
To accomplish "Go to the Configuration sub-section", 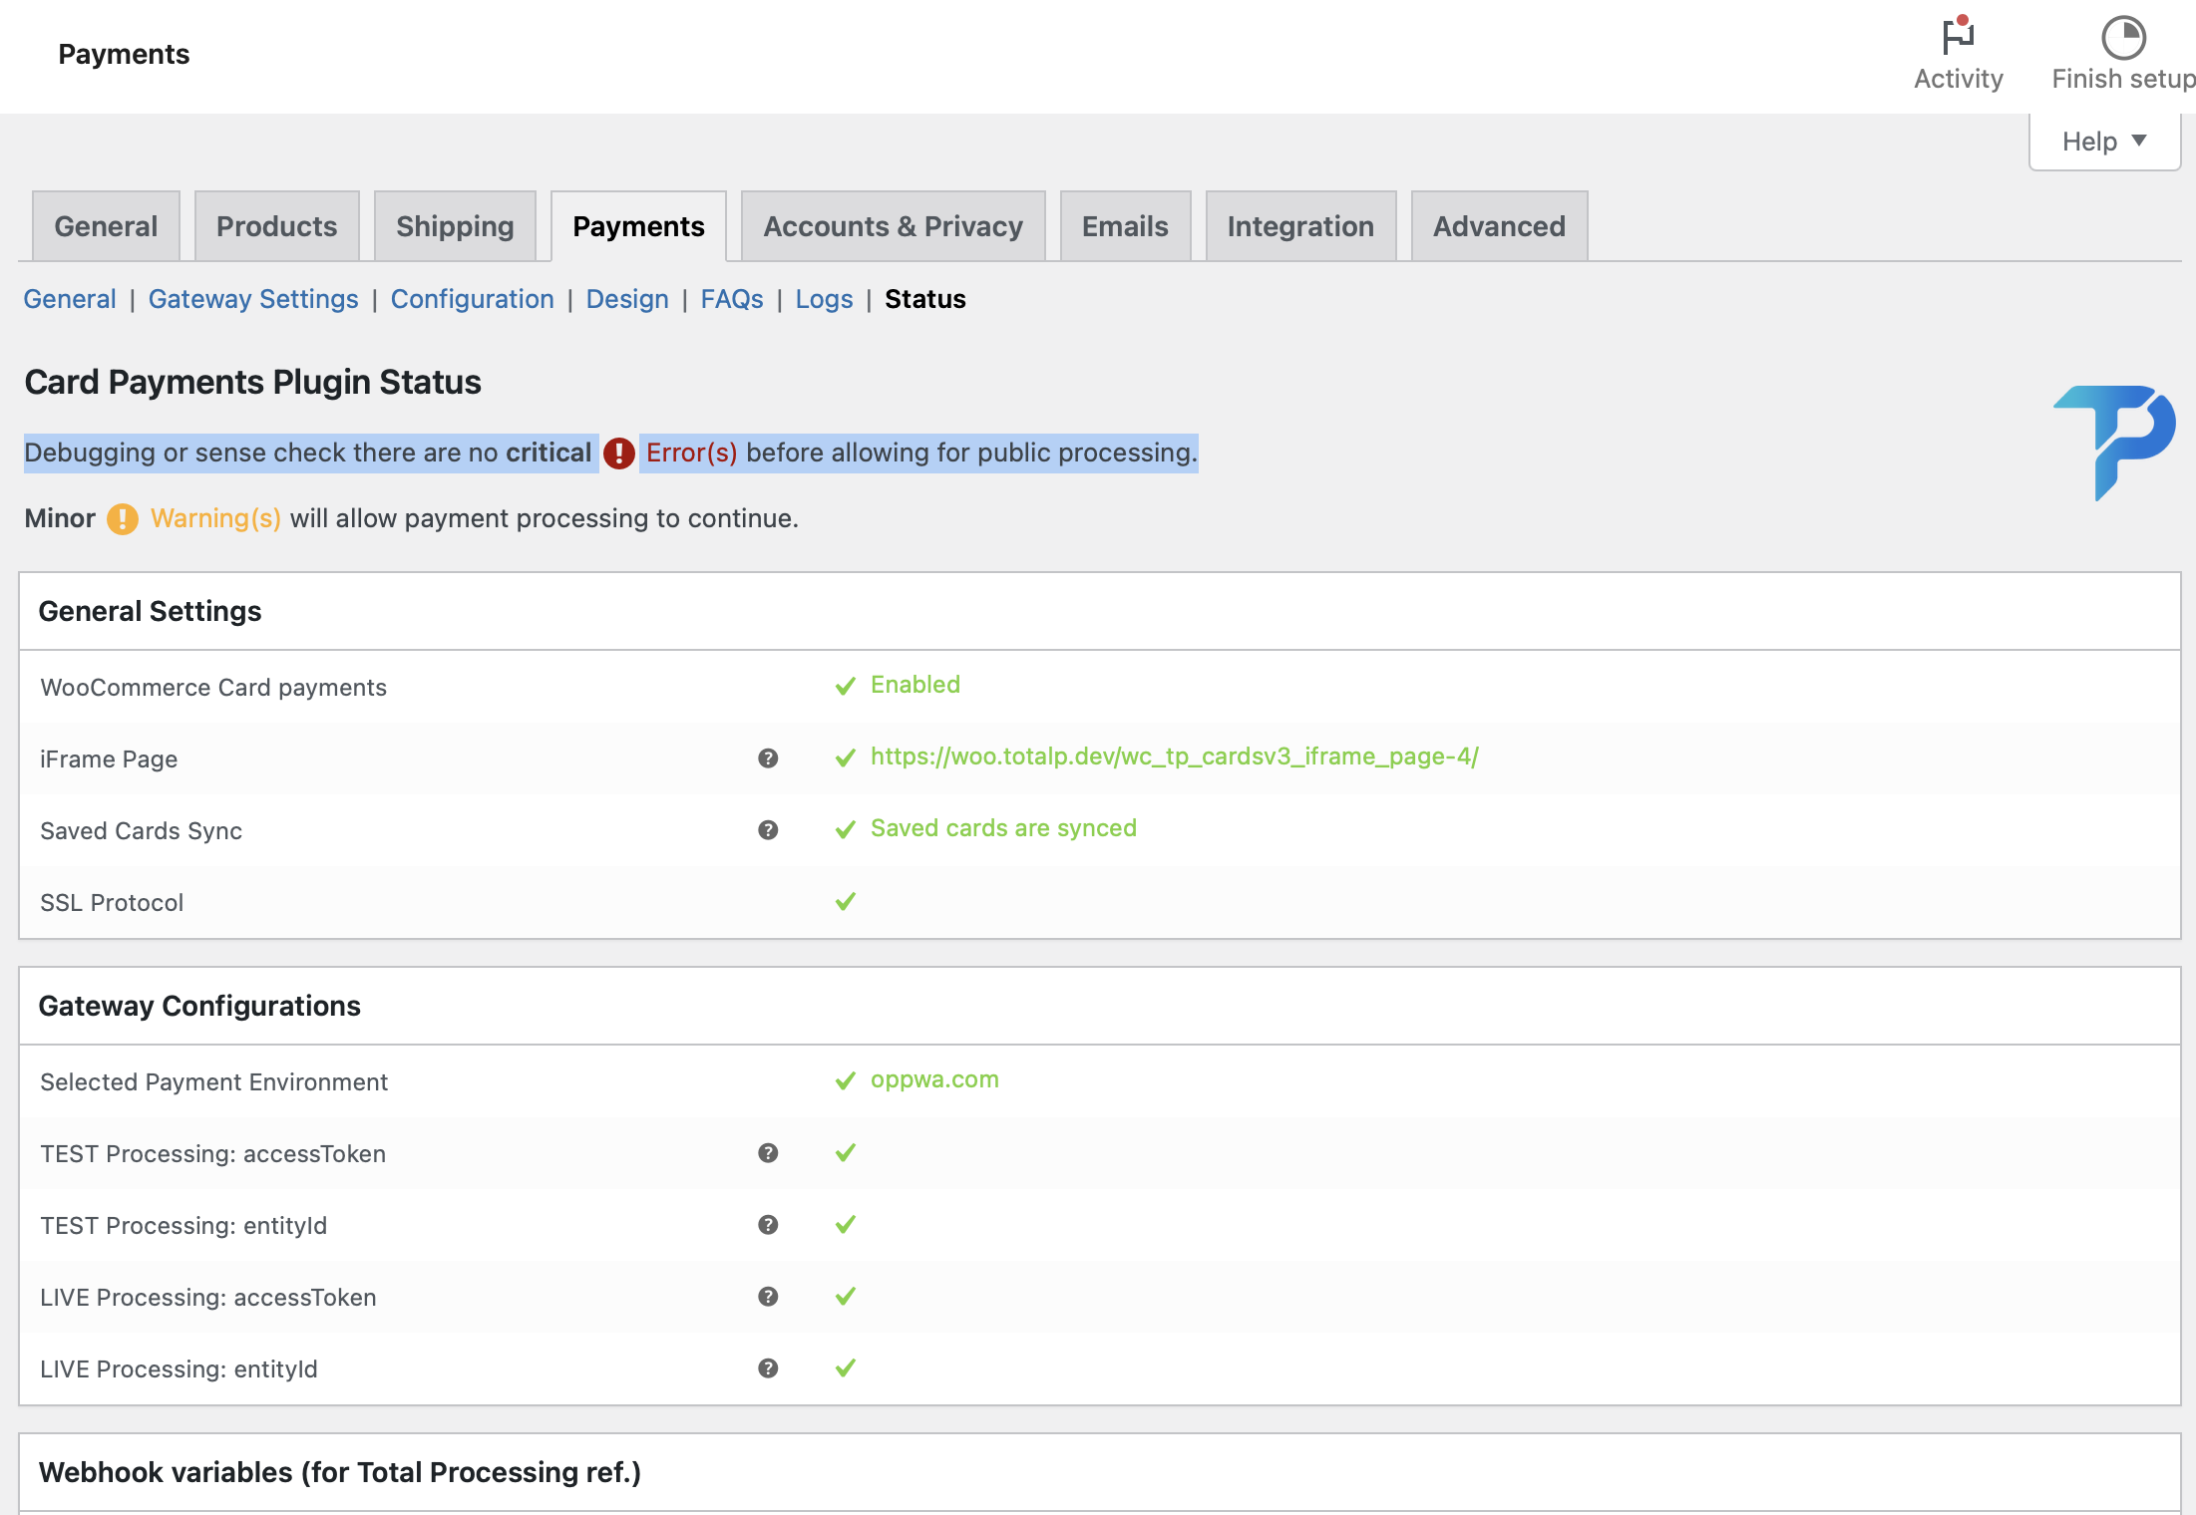I will pyautogui.click(x=472, y=299).
